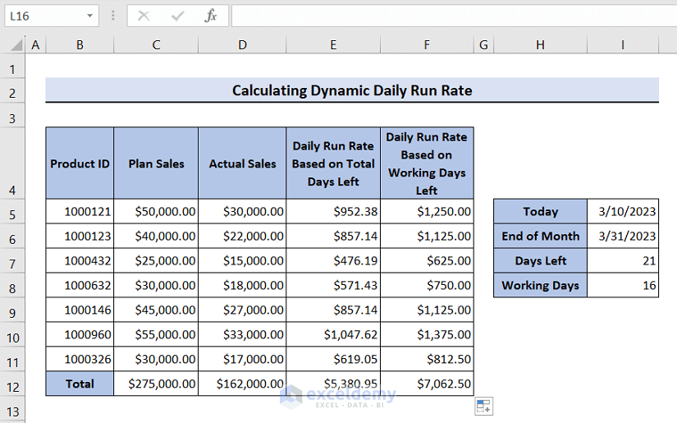Screen dimensions: 677x423
Task: Click the Working Days label cell
Action: tap(540, 285)
